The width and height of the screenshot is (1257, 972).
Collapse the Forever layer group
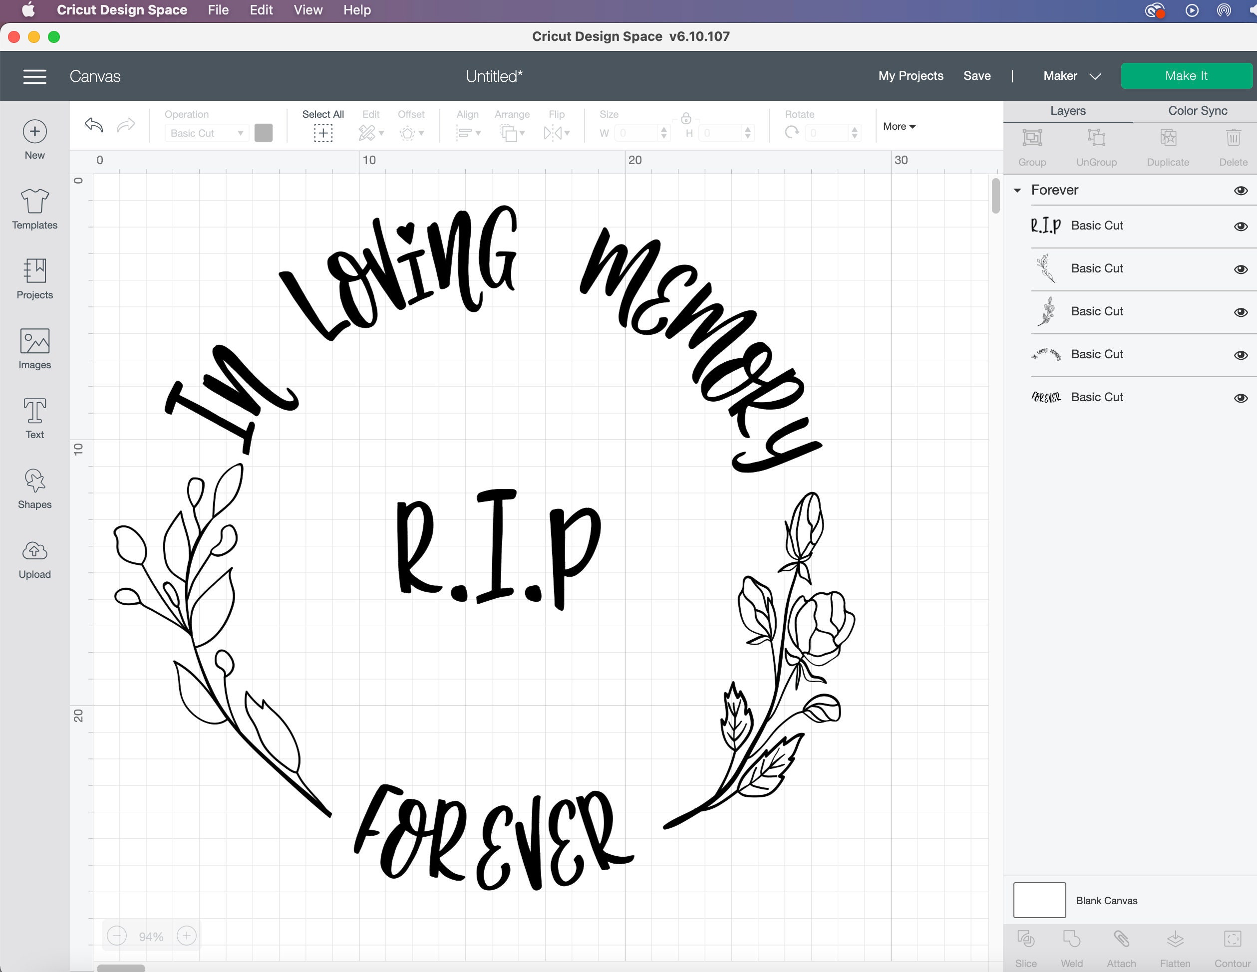tap(1016, 190)
